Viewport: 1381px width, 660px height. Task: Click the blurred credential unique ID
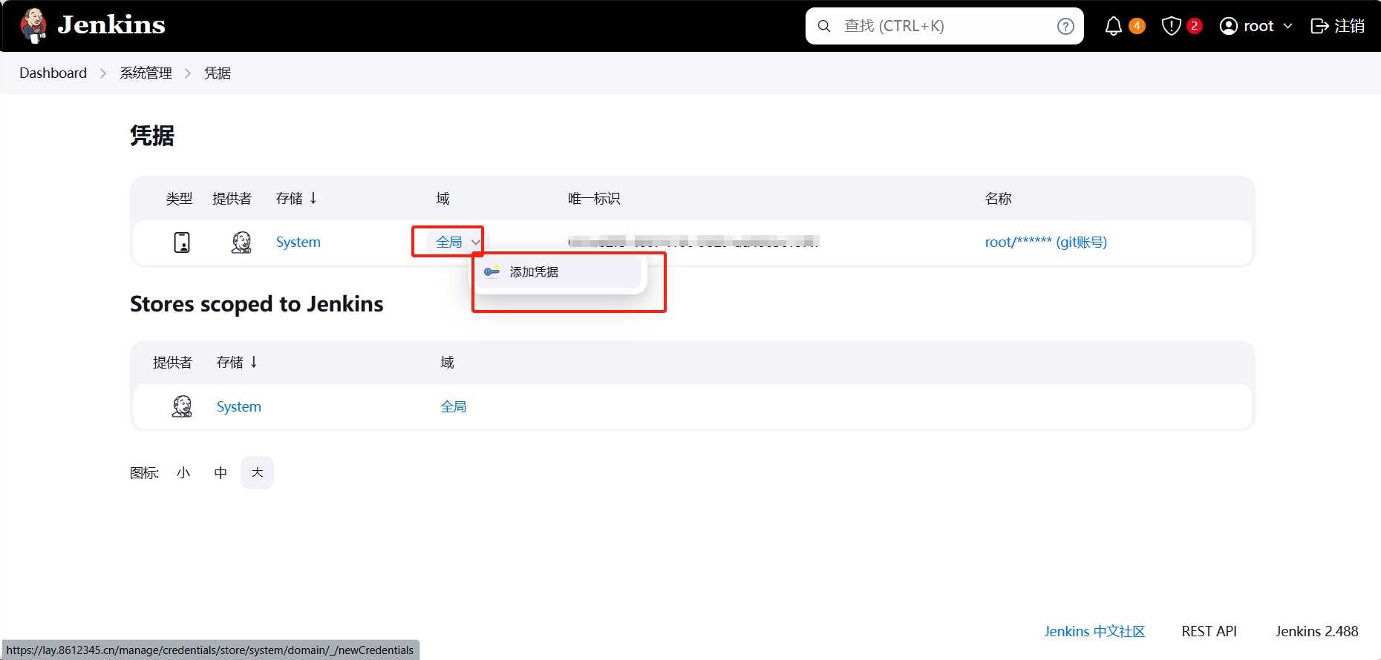click(693, 242)
